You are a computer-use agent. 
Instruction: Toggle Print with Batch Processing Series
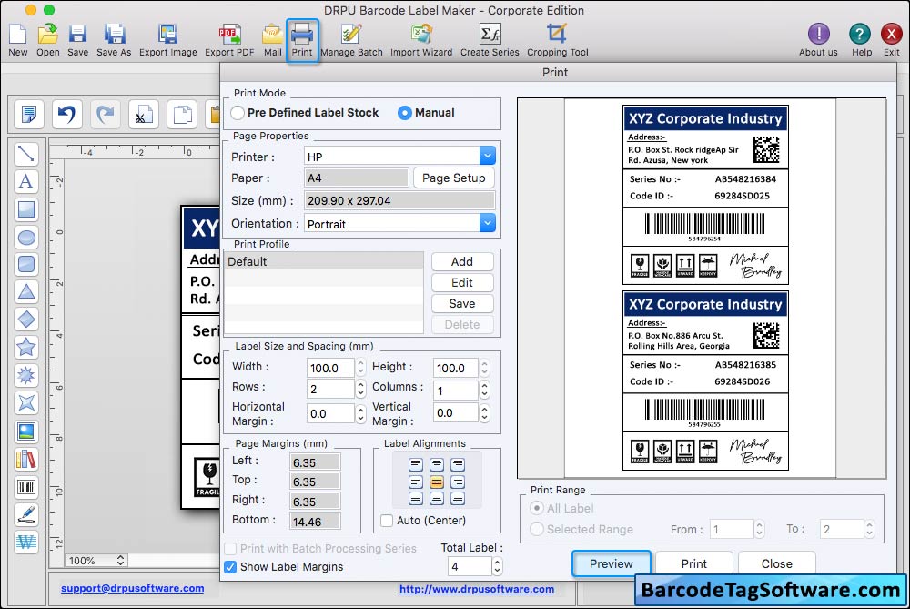[x=230, y=549]
